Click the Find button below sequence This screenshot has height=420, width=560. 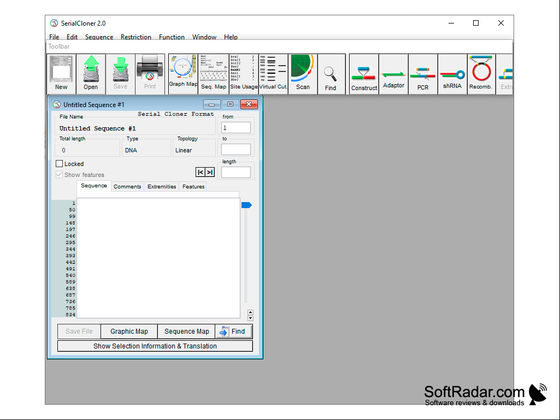[234, 332]
